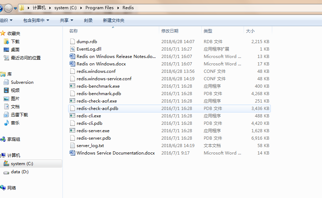Select 家庭组 in the navigation pane
322x198 pixels.
pos(14,139)
